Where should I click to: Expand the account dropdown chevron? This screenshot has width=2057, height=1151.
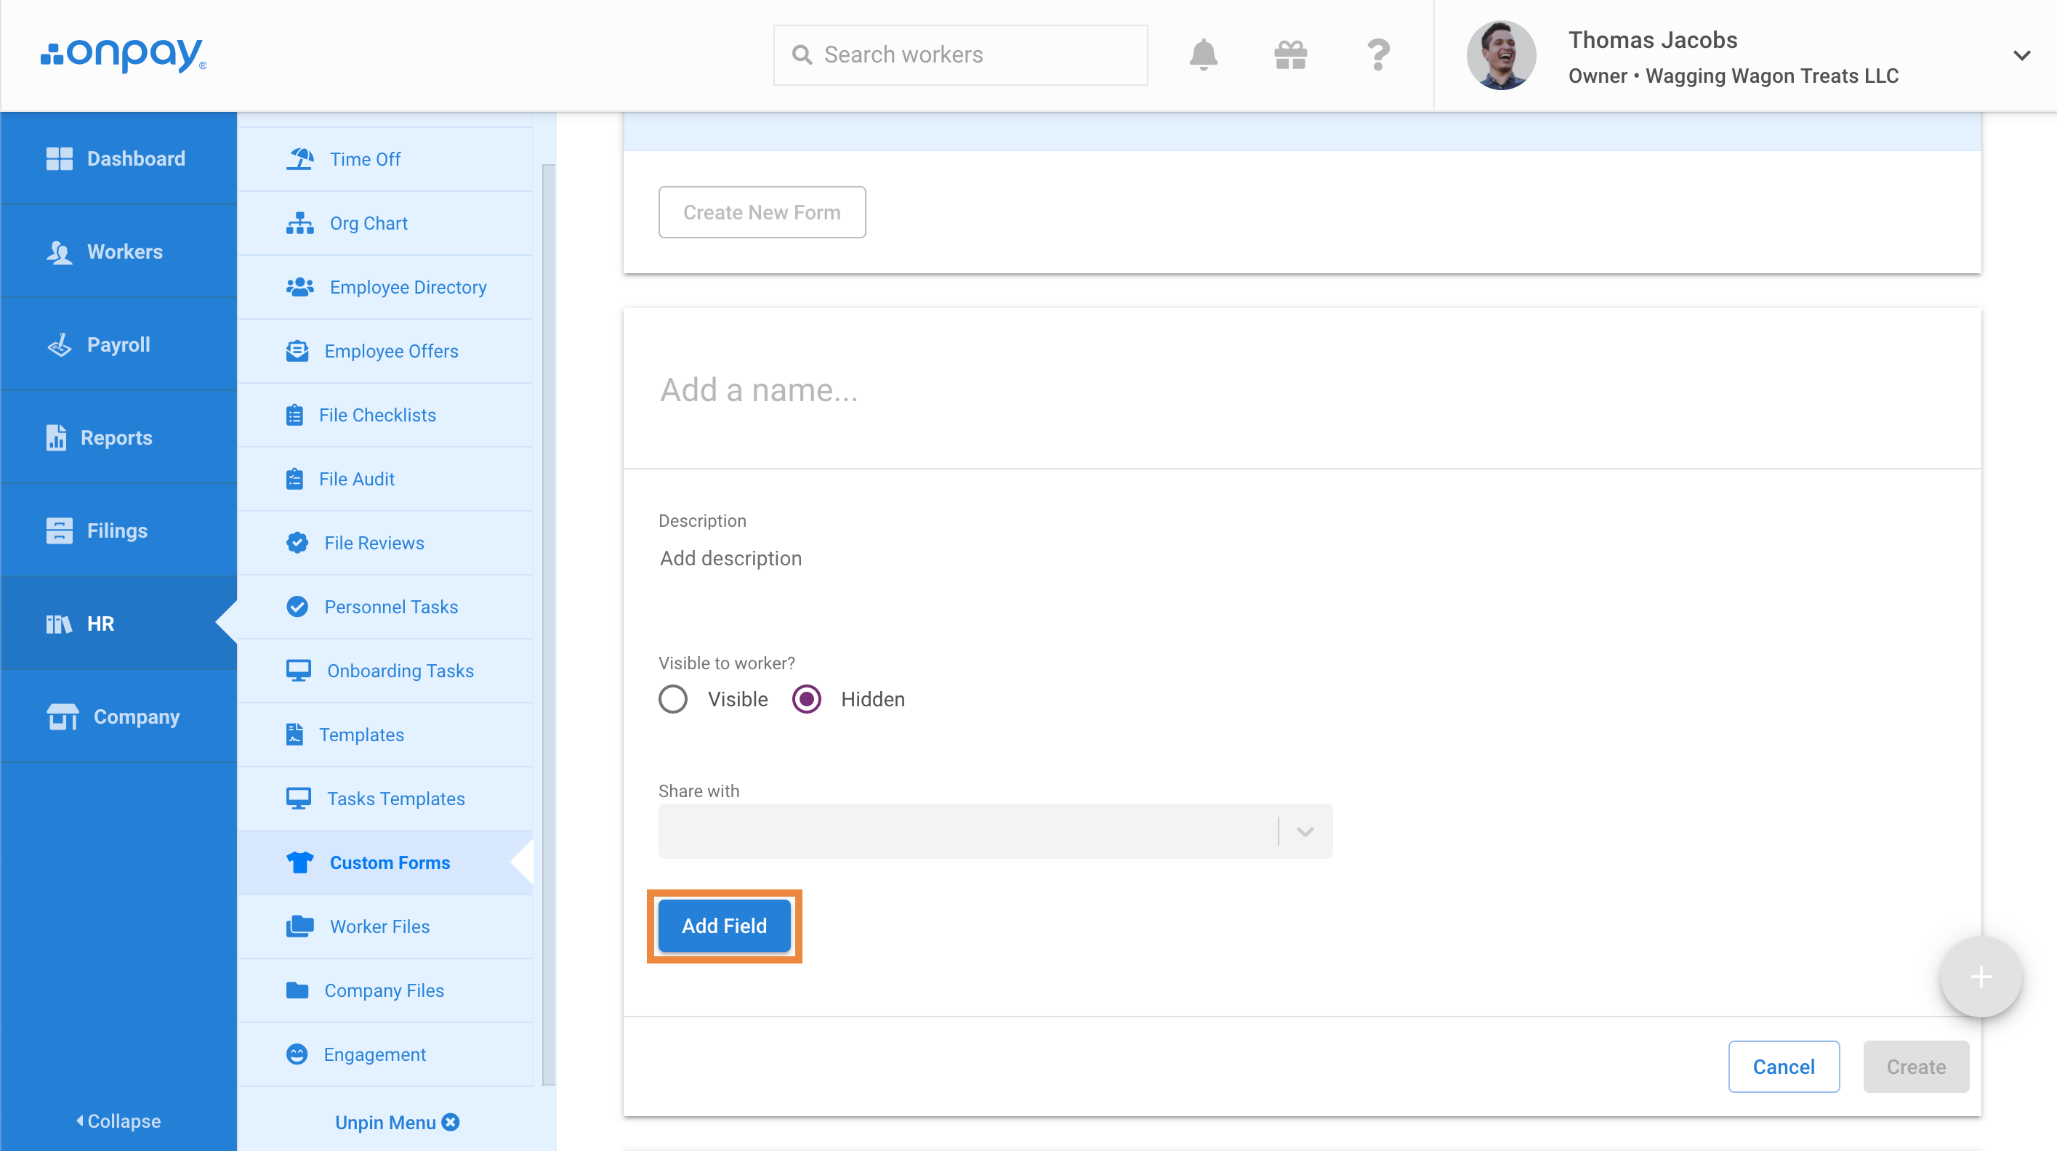(2021, 55)
